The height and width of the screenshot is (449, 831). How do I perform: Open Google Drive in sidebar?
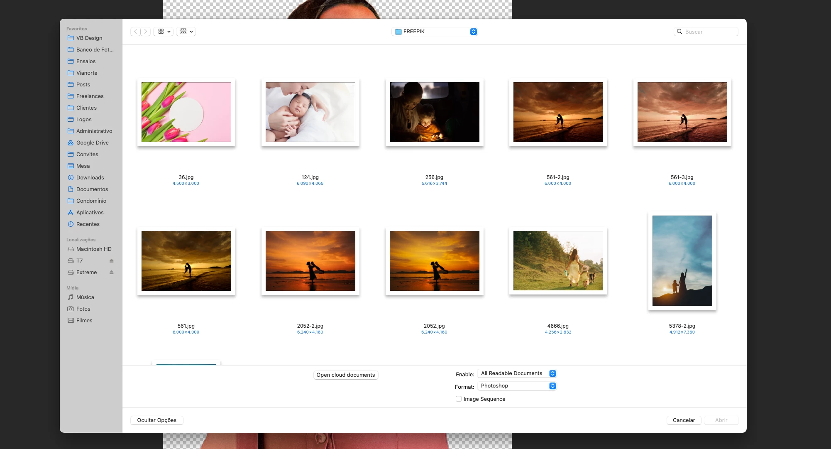(92, 142)
